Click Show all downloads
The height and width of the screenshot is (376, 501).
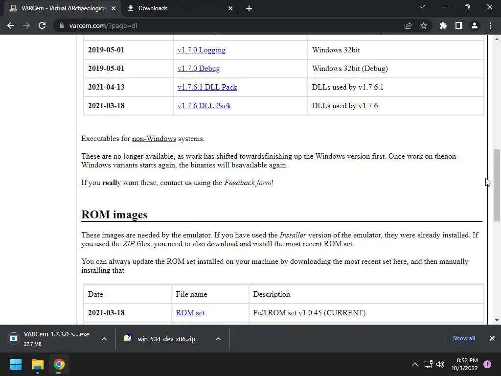point(464,338)
